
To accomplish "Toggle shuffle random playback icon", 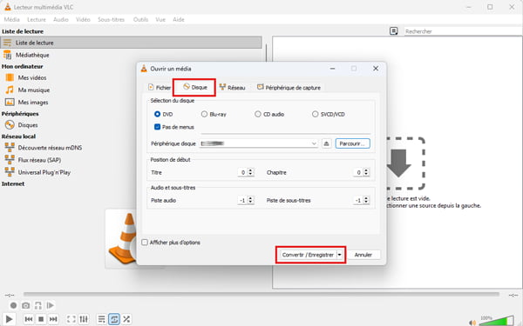I will [x=126, y=319].
